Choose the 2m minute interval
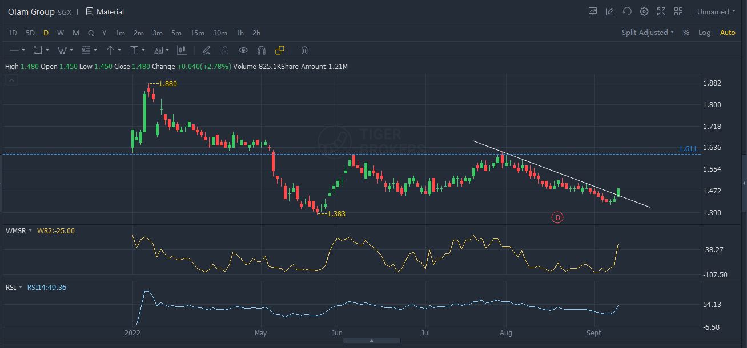The image size is (747, 348). pyautogui.click(x=139, y=33)
